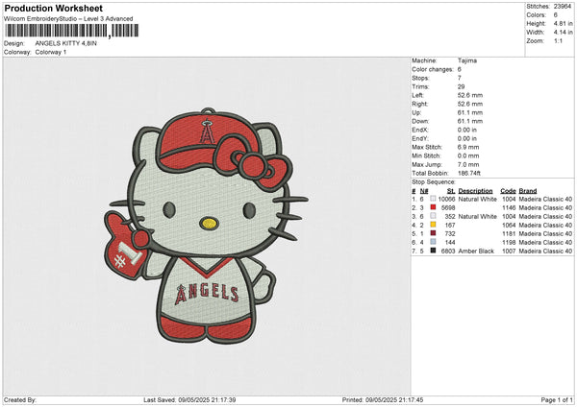Screen dimensions: 577x407
Task: Click "Page 1 of 1" in footer
Action: coord(557,399)
